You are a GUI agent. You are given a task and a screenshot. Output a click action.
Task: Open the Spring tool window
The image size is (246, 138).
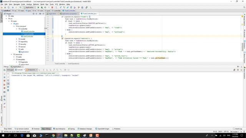tap(71, 129)
